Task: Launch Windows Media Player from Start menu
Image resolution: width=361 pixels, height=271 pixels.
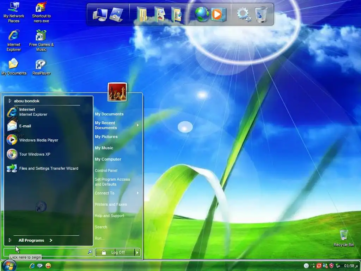Action: (32, 140)
